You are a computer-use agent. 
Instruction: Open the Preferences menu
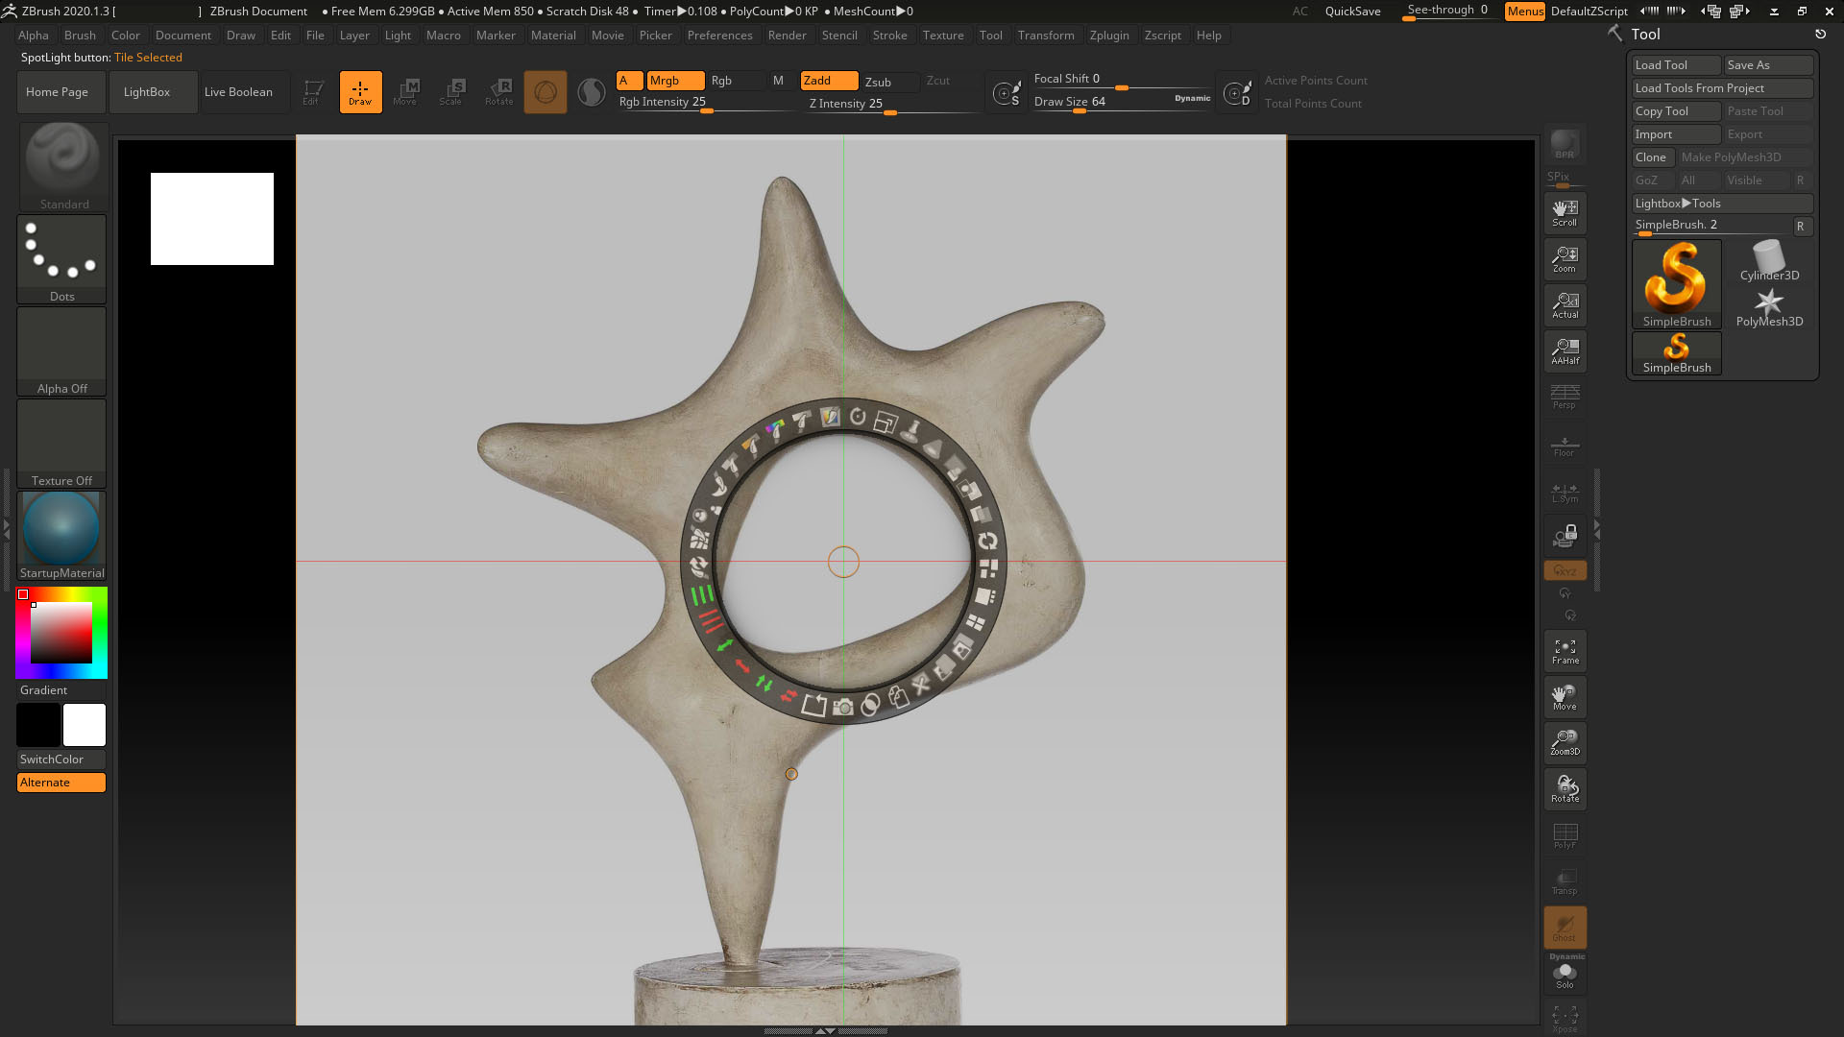(719, 36)
